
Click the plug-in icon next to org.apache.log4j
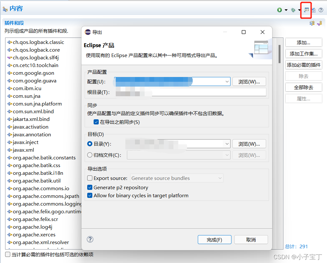point(10,227)
